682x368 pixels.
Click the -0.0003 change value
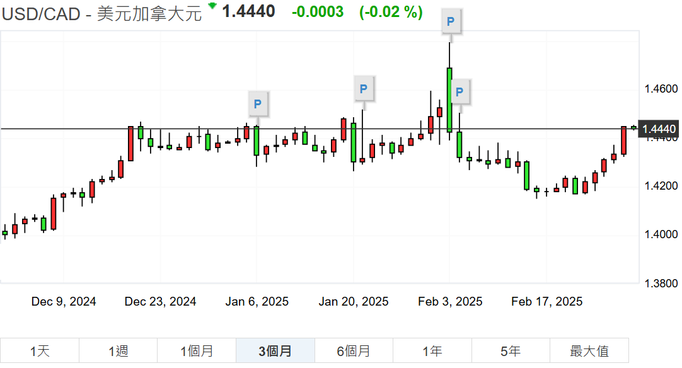click(318, 12)
